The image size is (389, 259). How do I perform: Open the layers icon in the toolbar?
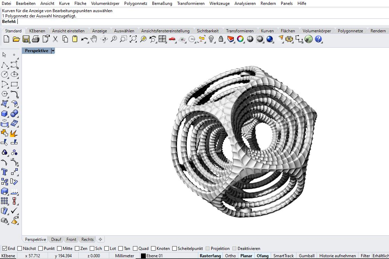point(230,39)
